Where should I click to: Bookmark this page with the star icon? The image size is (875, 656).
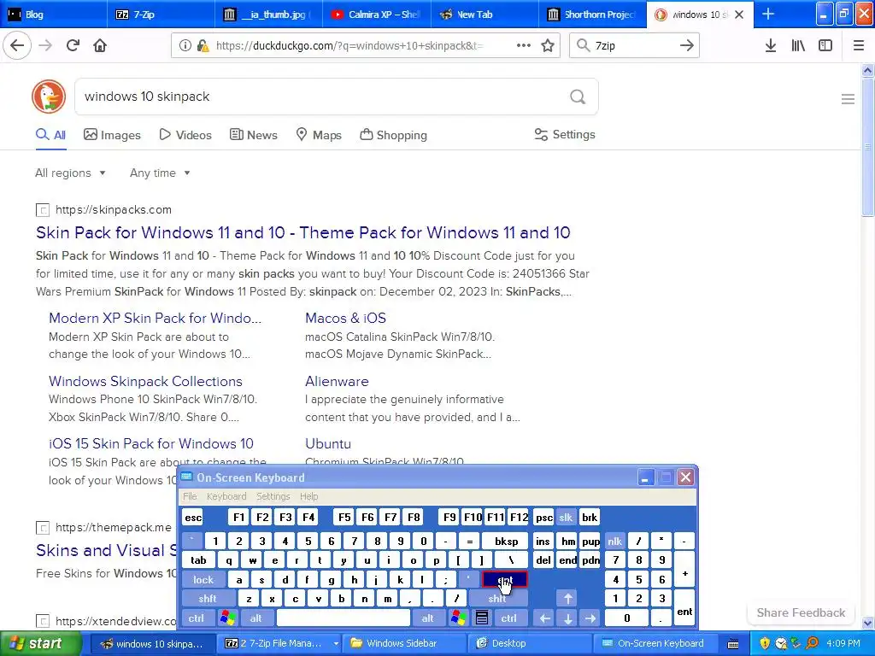pyautogui.click(x=548, y=46)
